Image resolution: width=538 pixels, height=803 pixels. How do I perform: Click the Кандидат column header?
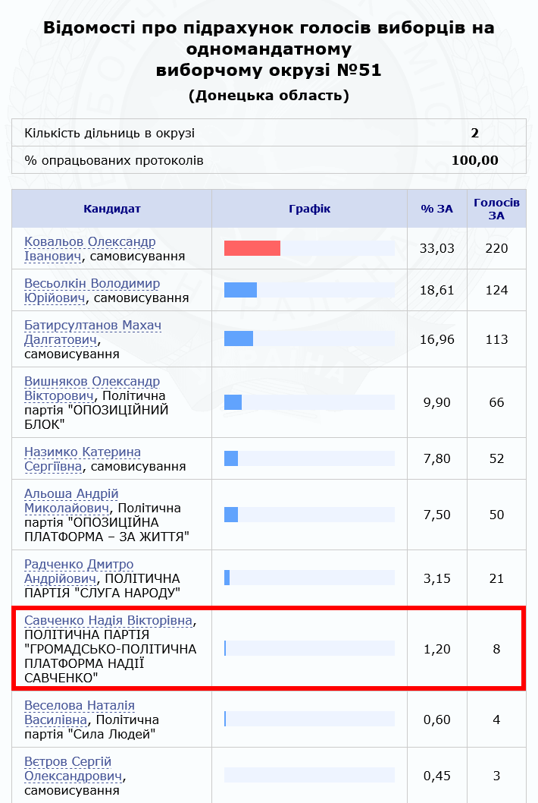112,209
